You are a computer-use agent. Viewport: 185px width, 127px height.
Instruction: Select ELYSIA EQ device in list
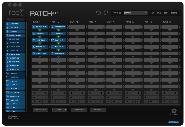coord(15,89)
